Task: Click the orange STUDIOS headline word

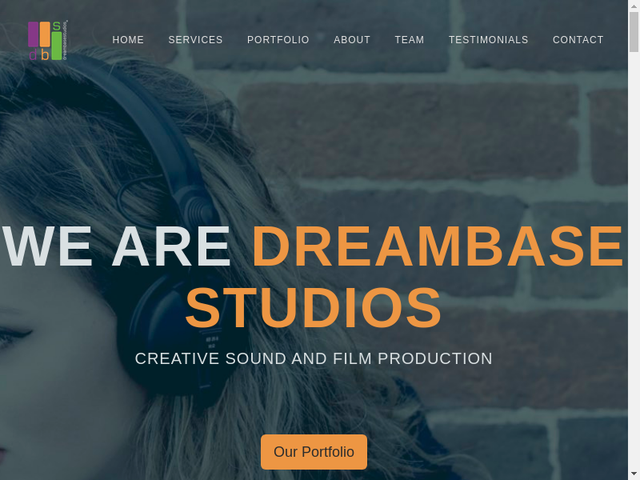Action: (x=314, y=308)
